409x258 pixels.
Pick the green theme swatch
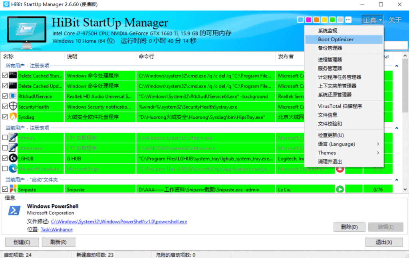(x=332, y=20)
